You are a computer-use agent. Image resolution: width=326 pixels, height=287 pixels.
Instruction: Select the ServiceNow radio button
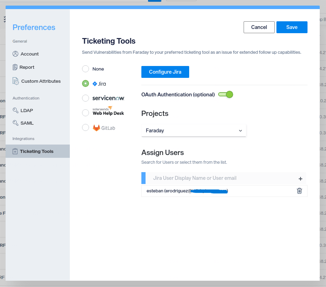86,98
